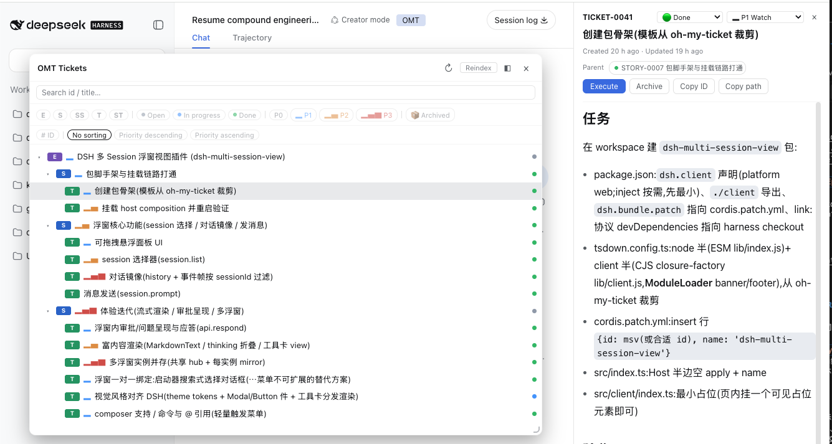Toggle the P2 priority filter

pyautogui.click(x=336, y=115)
